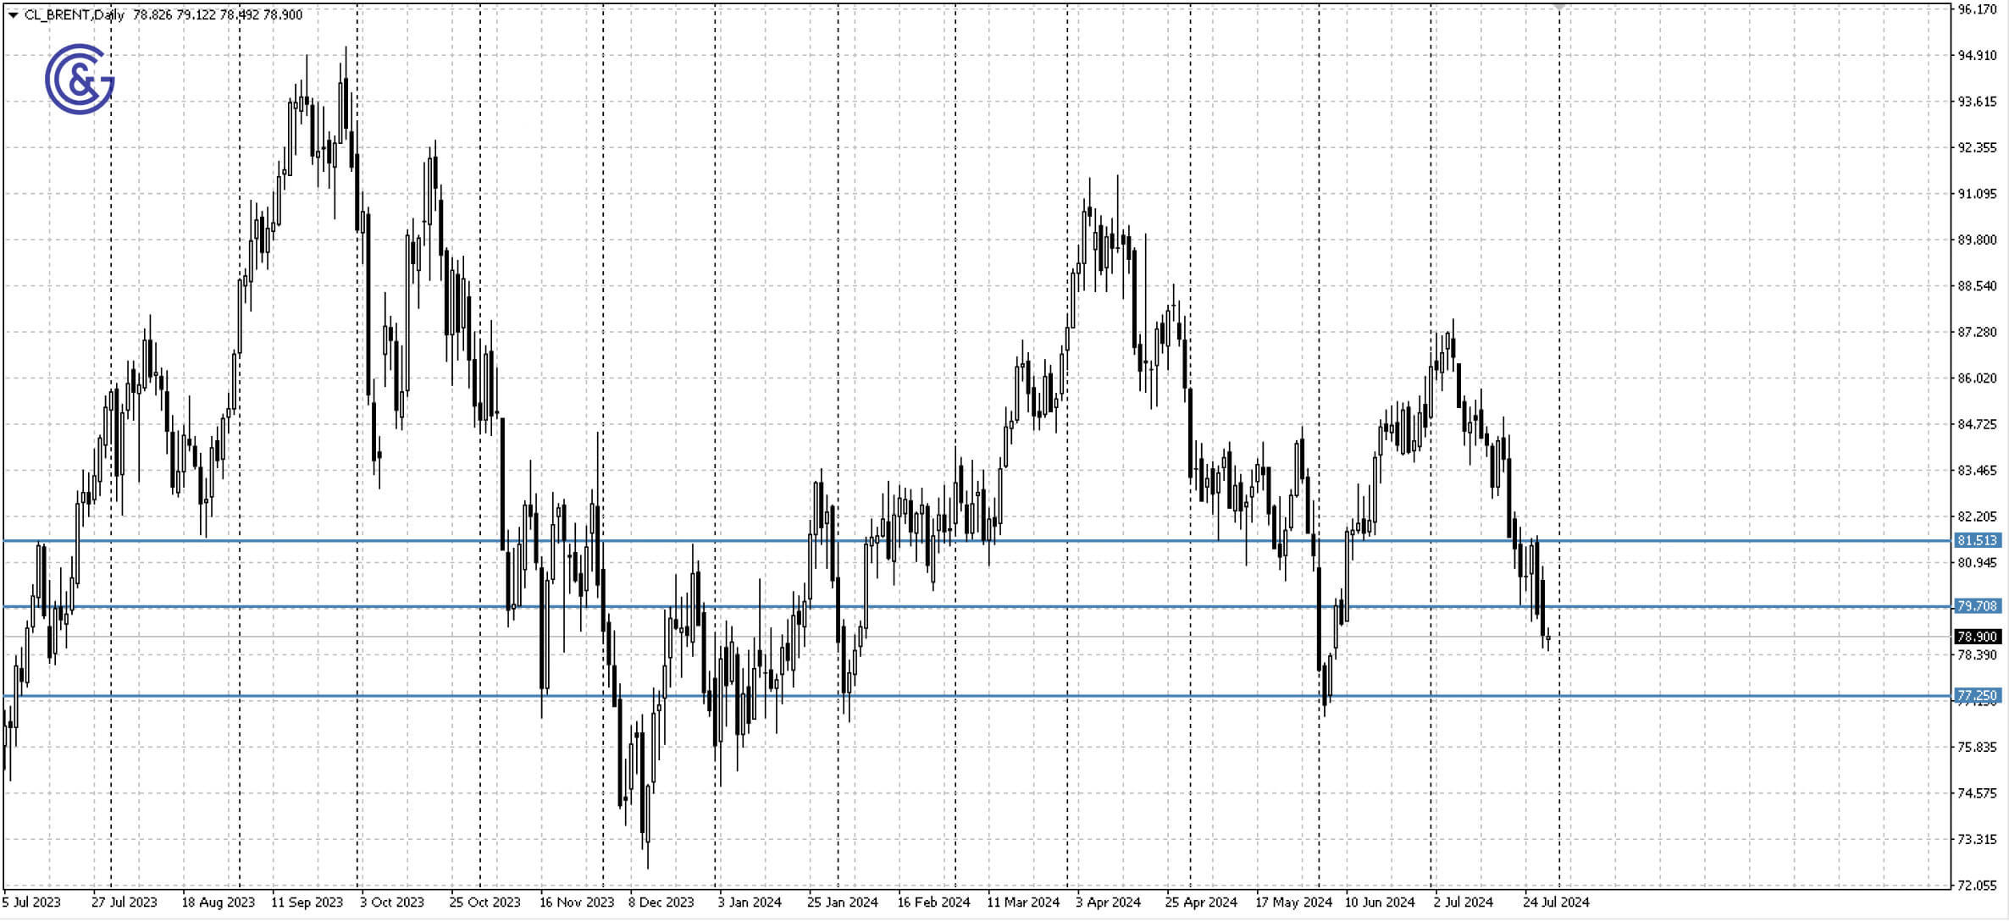This screenshot has height=922, width=2009.
Task: Expand the CL_BRENT chart properties dropdown arrow
Action: 12,14
